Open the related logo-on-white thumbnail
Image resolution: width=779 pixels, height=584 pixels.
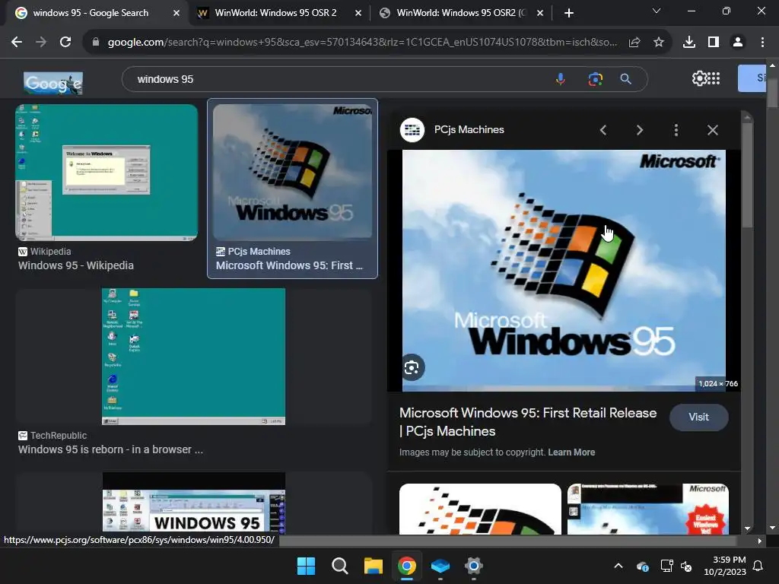pyautogui.click(x=481, y=509)
